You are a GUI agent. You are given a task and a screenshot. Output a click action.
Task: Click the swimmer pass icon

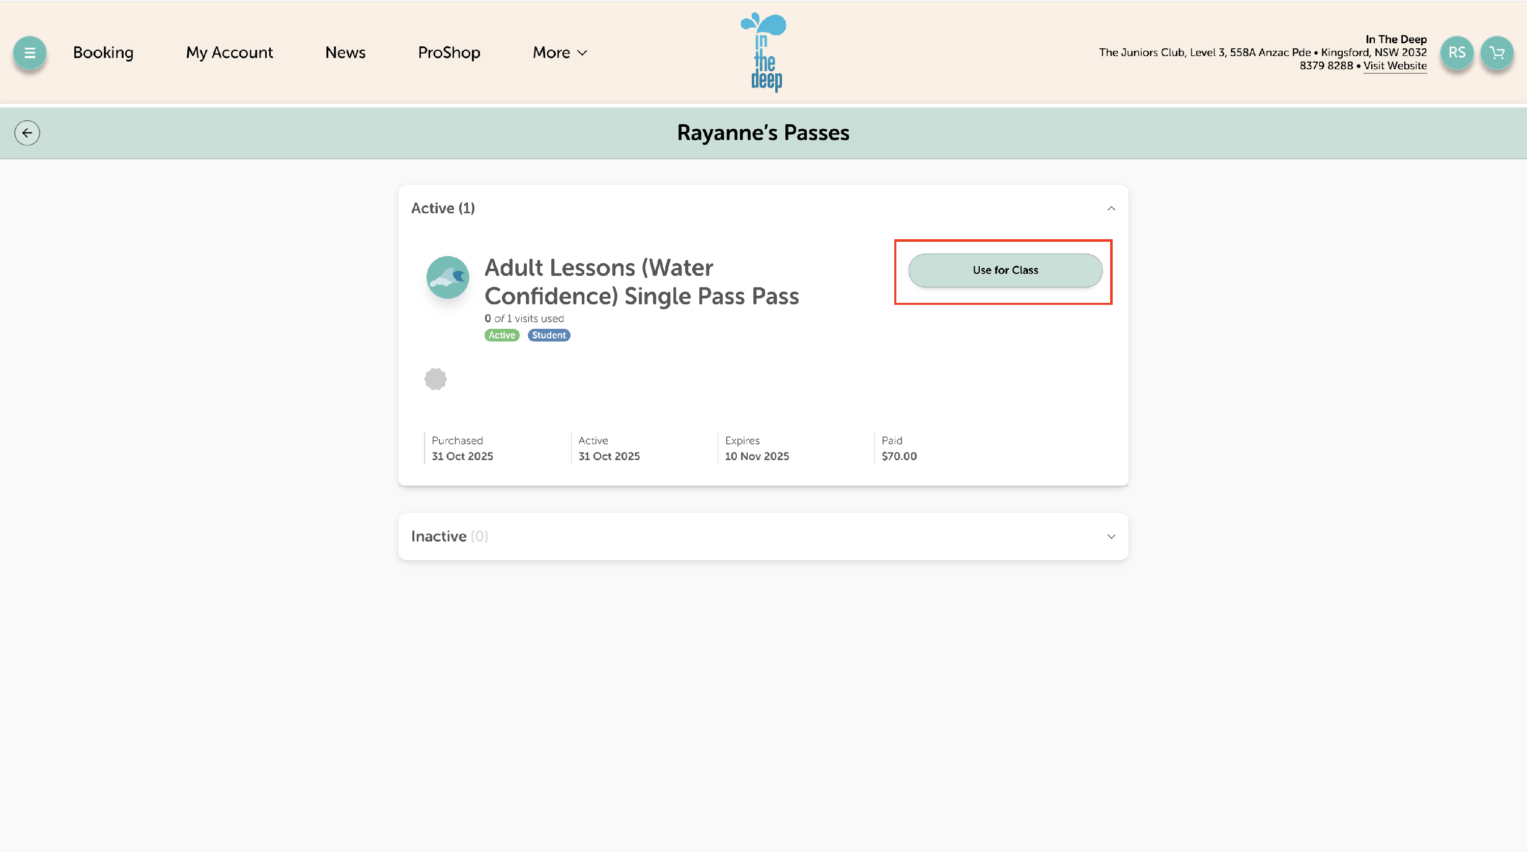pos(447,277)
